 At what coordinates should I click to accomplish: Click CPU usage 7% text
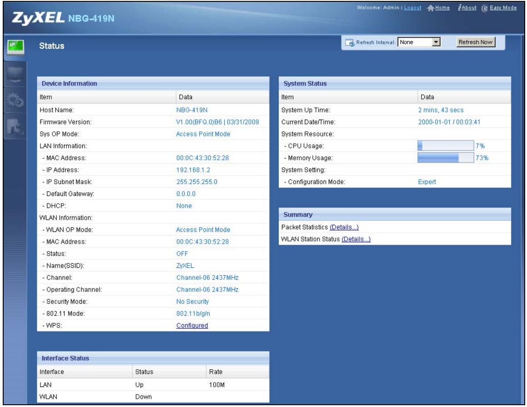[480, 146]
